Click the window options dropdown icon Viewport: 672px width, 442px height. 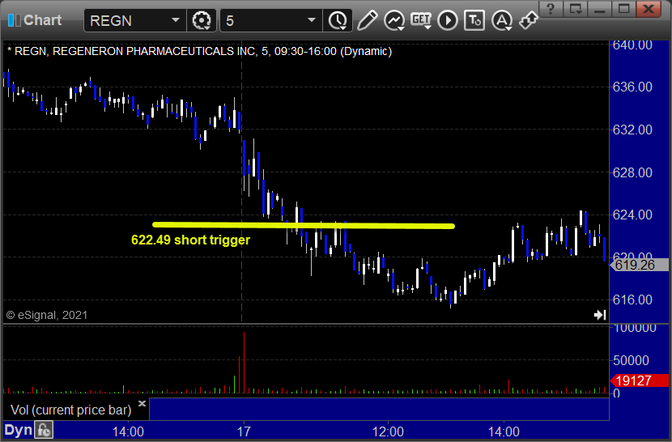tap(575, 9)
